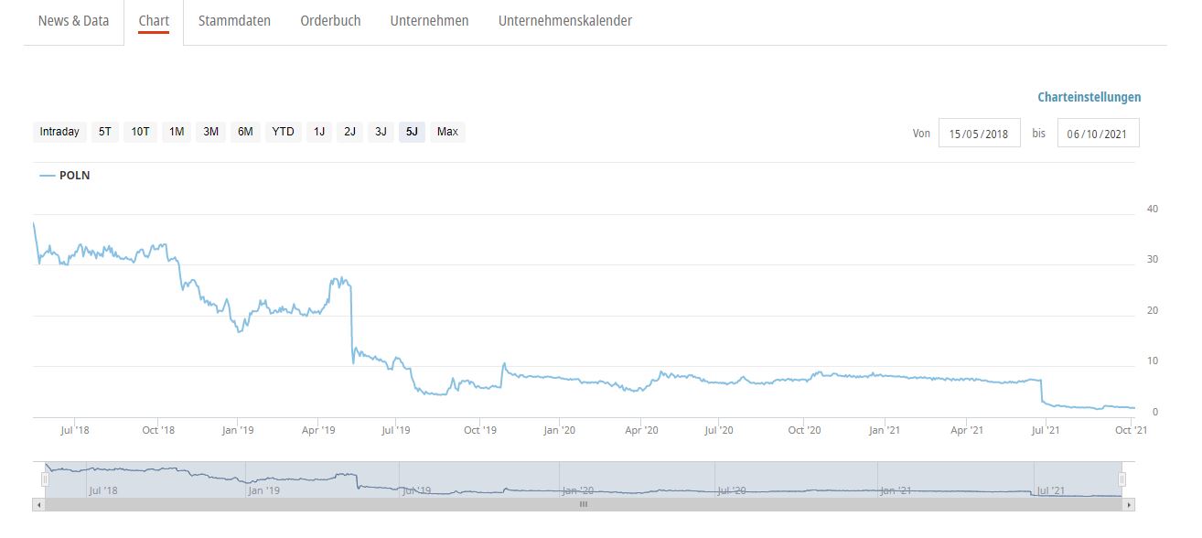The image size is (1202, 538).
Task: Select the Chart tab
Action: click(x=154, y=20)
